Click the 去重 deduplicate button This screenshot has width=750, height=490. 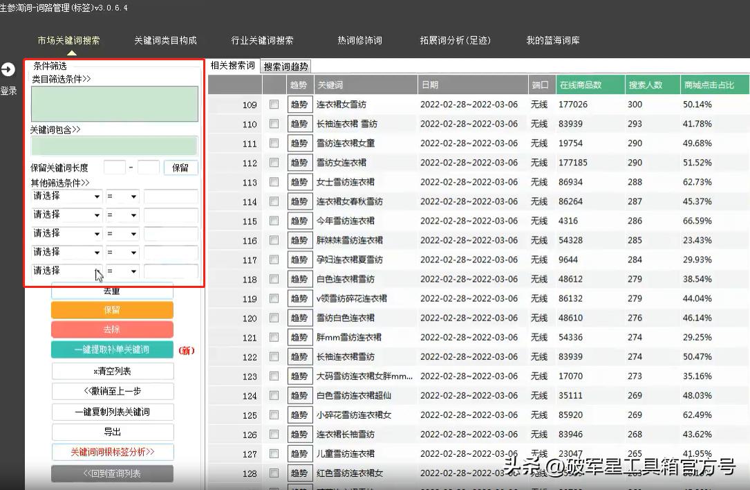pos(112,290)
